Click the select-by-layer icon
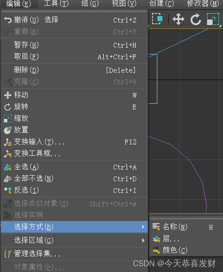Viewport: 223px width, 272px height. coord(156,239)
